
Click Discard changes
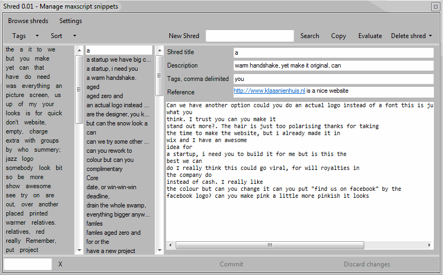367,264
